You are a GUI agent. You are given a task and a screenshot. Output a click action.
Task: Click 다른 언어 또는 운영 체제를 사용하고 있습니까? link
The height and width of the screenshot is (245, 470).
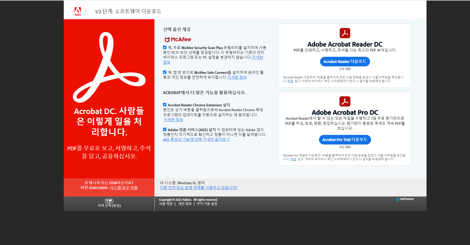199,187
